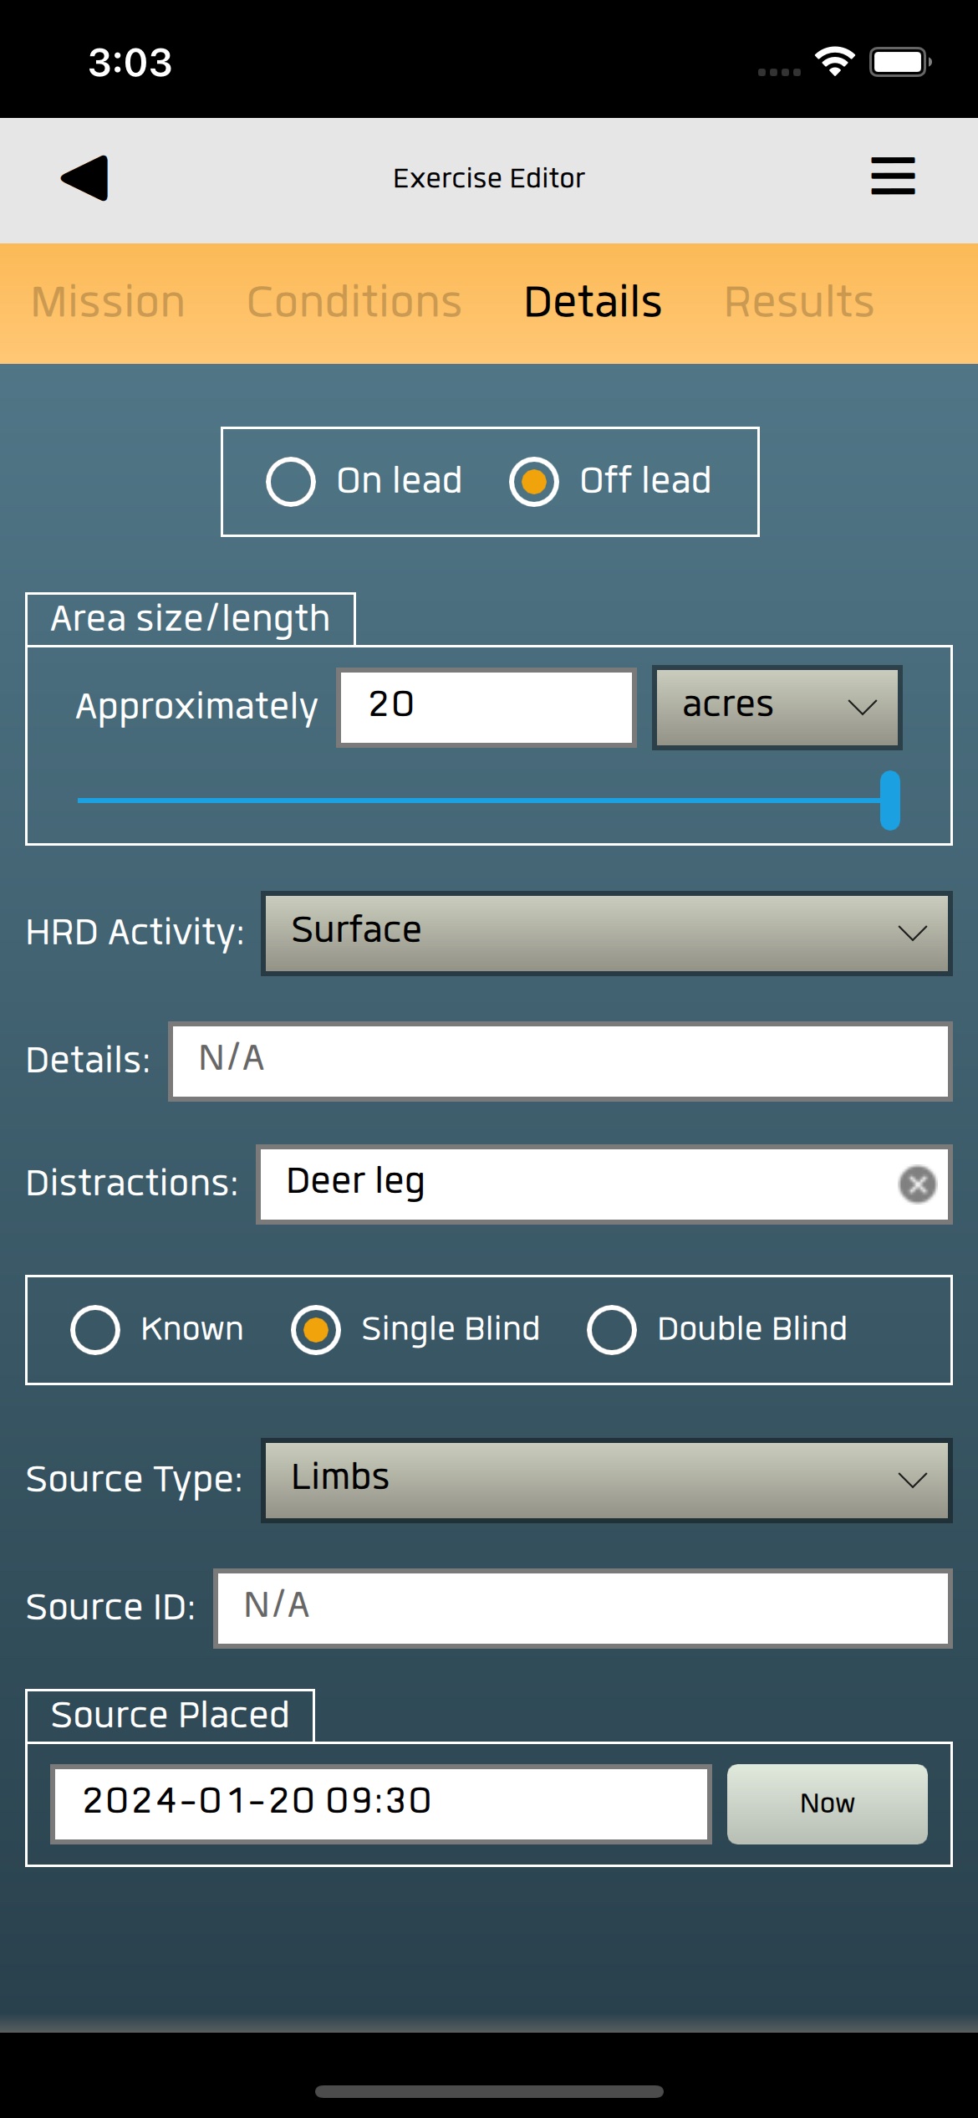Tap the battery indicator icon

[900, 62]
